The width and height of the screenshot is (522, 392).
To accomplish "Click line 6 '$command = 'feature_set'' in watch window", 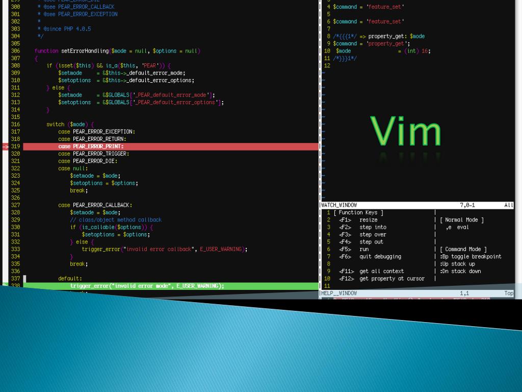I will [369, 21].
